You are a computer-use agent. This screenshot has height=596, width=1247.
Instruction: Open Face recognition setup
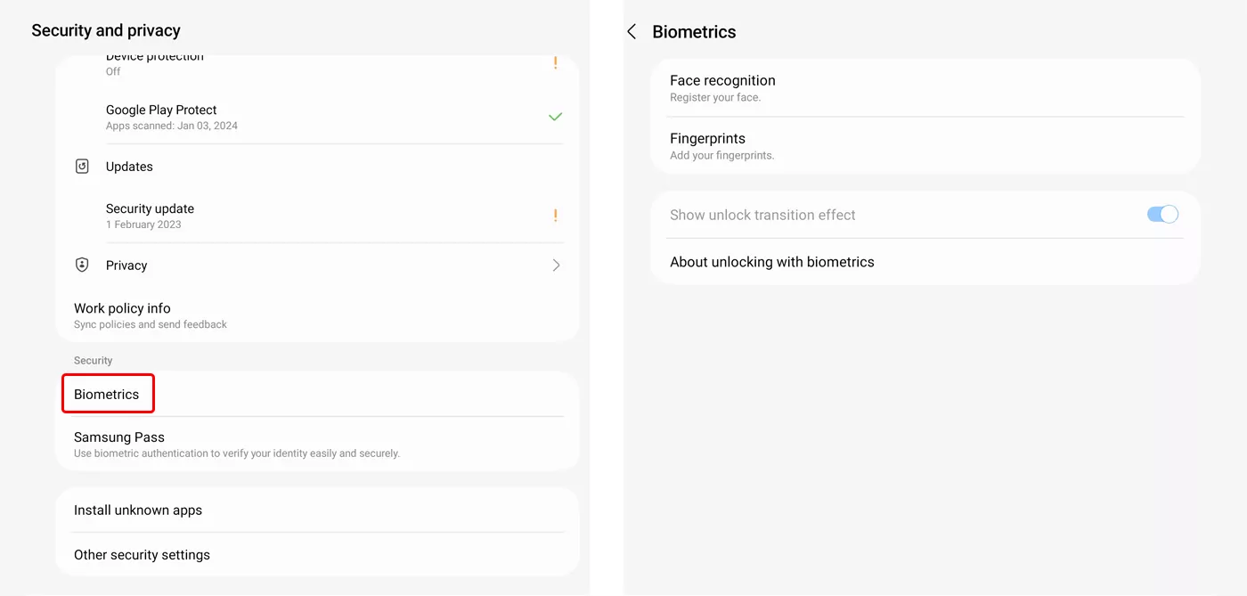coord(722,81)
